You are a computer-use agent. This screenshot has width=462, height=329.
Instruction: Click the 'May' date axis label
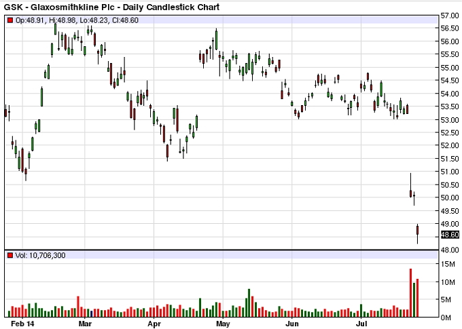(223, 324)
